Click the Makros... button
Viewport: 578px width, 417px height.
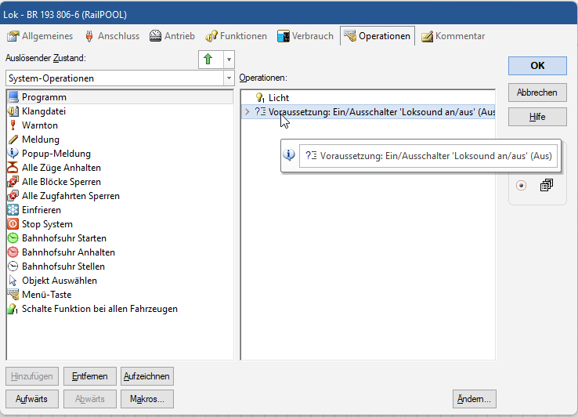[147, 399]
